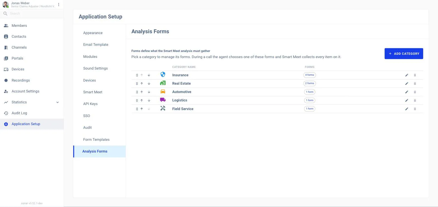Click Jonas Weber's profile avatar
The width and height of the screenshot is (438, 207).
click(6, 5)
